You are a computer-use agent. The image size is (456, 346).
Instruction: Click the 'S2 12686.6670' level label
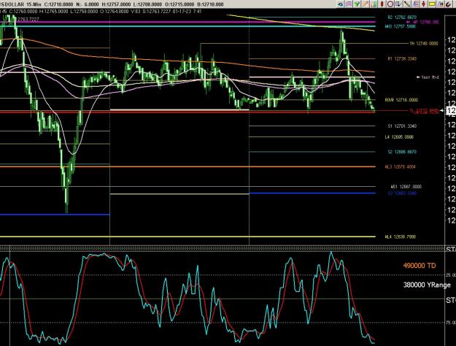(x=402, y=152)
